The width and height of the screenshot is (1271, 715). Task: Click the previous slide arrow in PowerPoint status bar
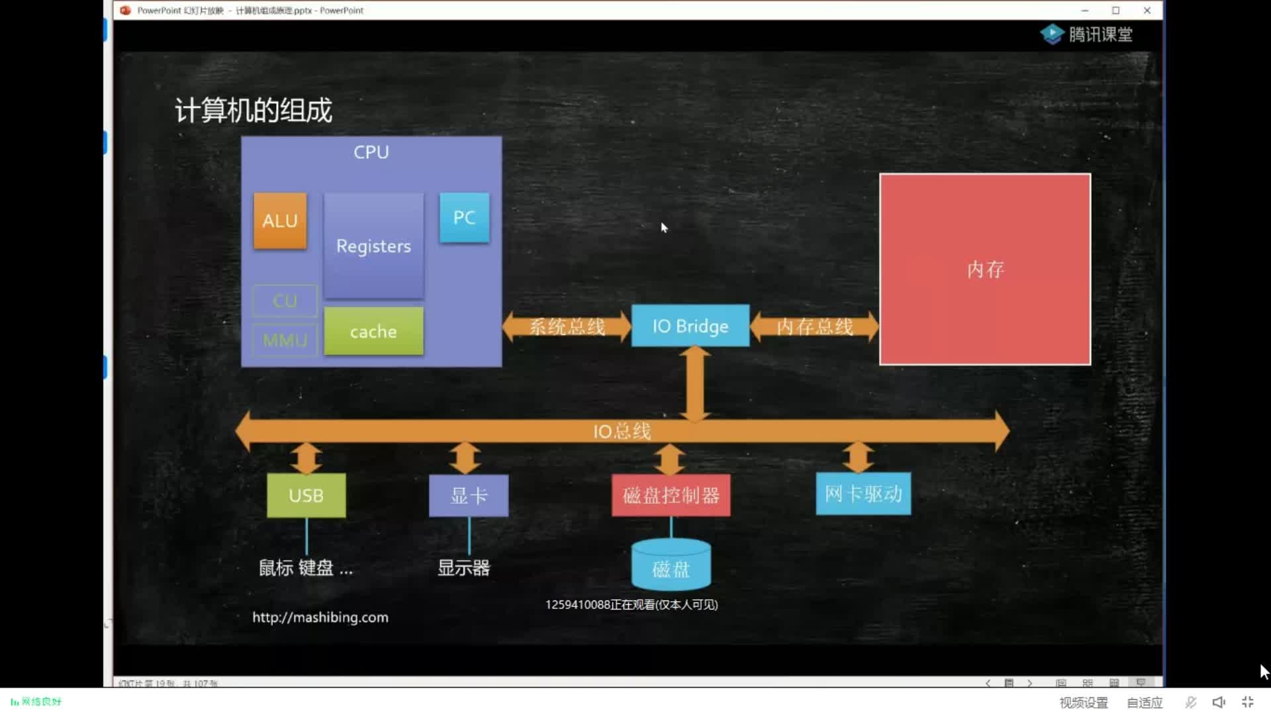[x=988, y=683]
